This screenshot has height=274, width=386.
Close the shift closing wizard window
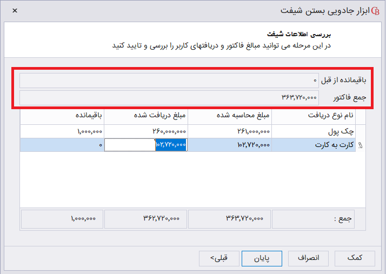coord(14,10)
